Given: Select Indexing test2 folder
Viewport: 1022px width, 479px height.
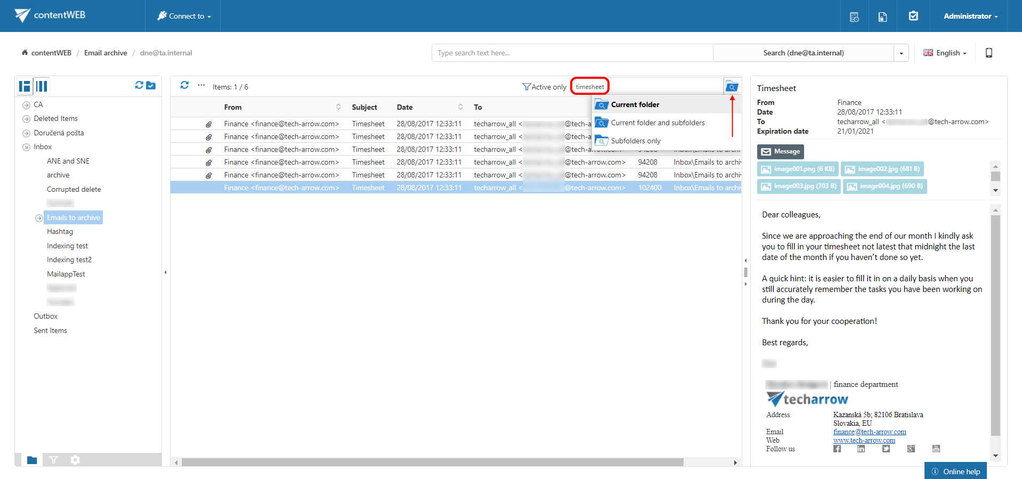Looking at the screenshot, I should [x=69, y=259].
